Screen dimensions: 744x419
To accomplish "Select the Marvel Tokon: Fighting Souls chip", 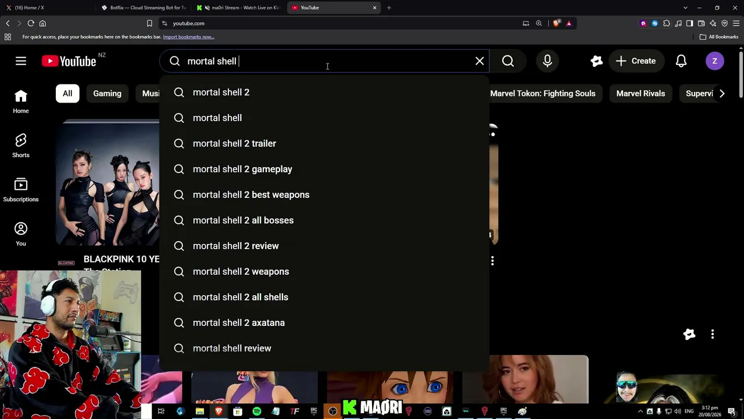I will (542, 93).
